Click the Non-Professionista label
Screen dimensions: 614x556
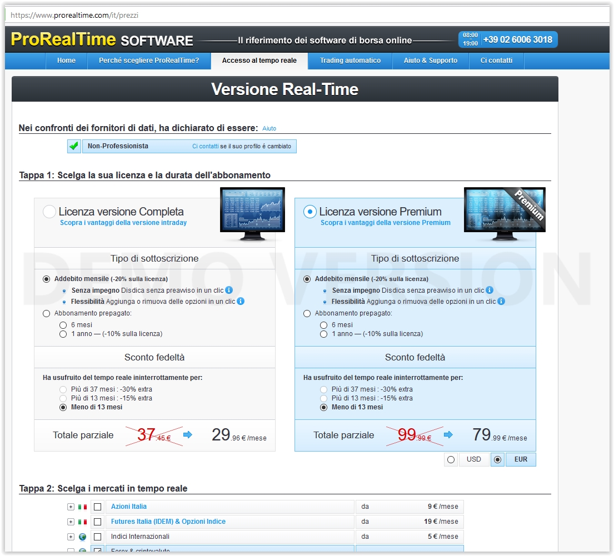click(x=118, y=146)
